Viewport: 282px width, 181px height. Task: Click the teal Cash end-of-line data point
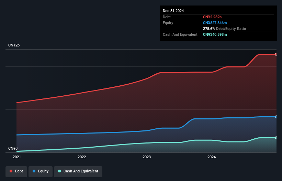click(x=276, y=138)
